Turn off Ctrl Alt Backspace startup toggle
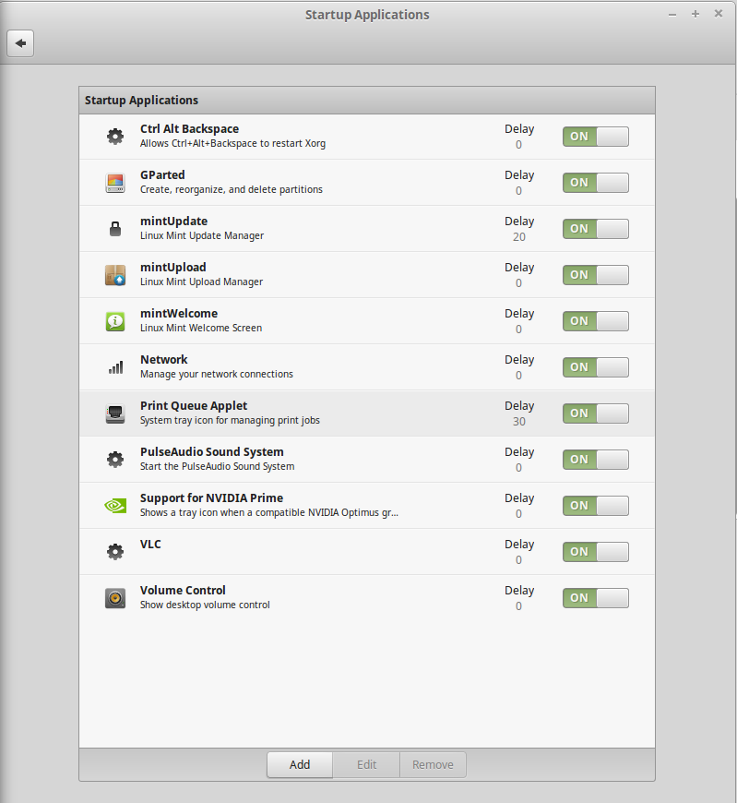 point(595,137)
